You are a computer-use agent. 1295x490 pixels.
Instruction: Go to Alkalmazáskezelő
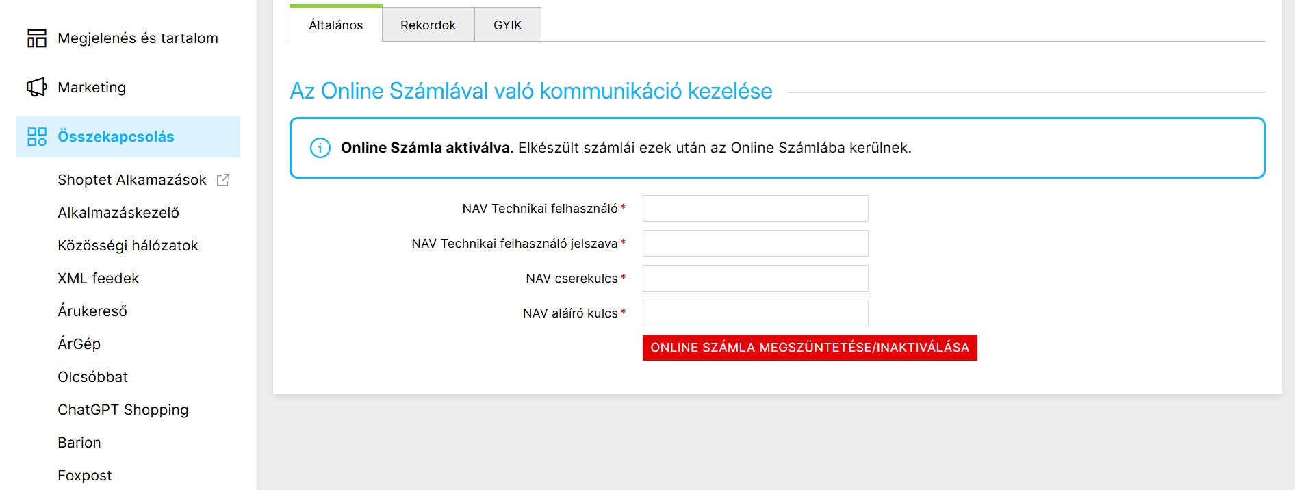pyautogui.click(x=118, y=213)
